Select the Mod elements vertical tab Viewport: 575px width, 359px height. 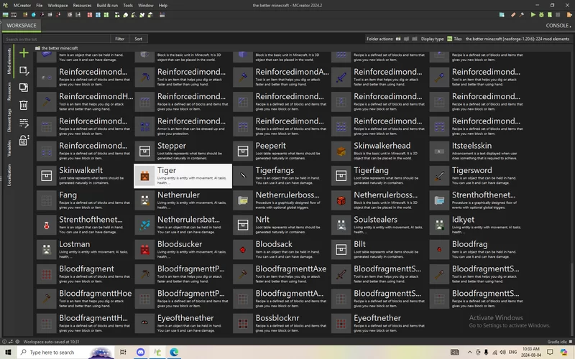tap(9, 61)
